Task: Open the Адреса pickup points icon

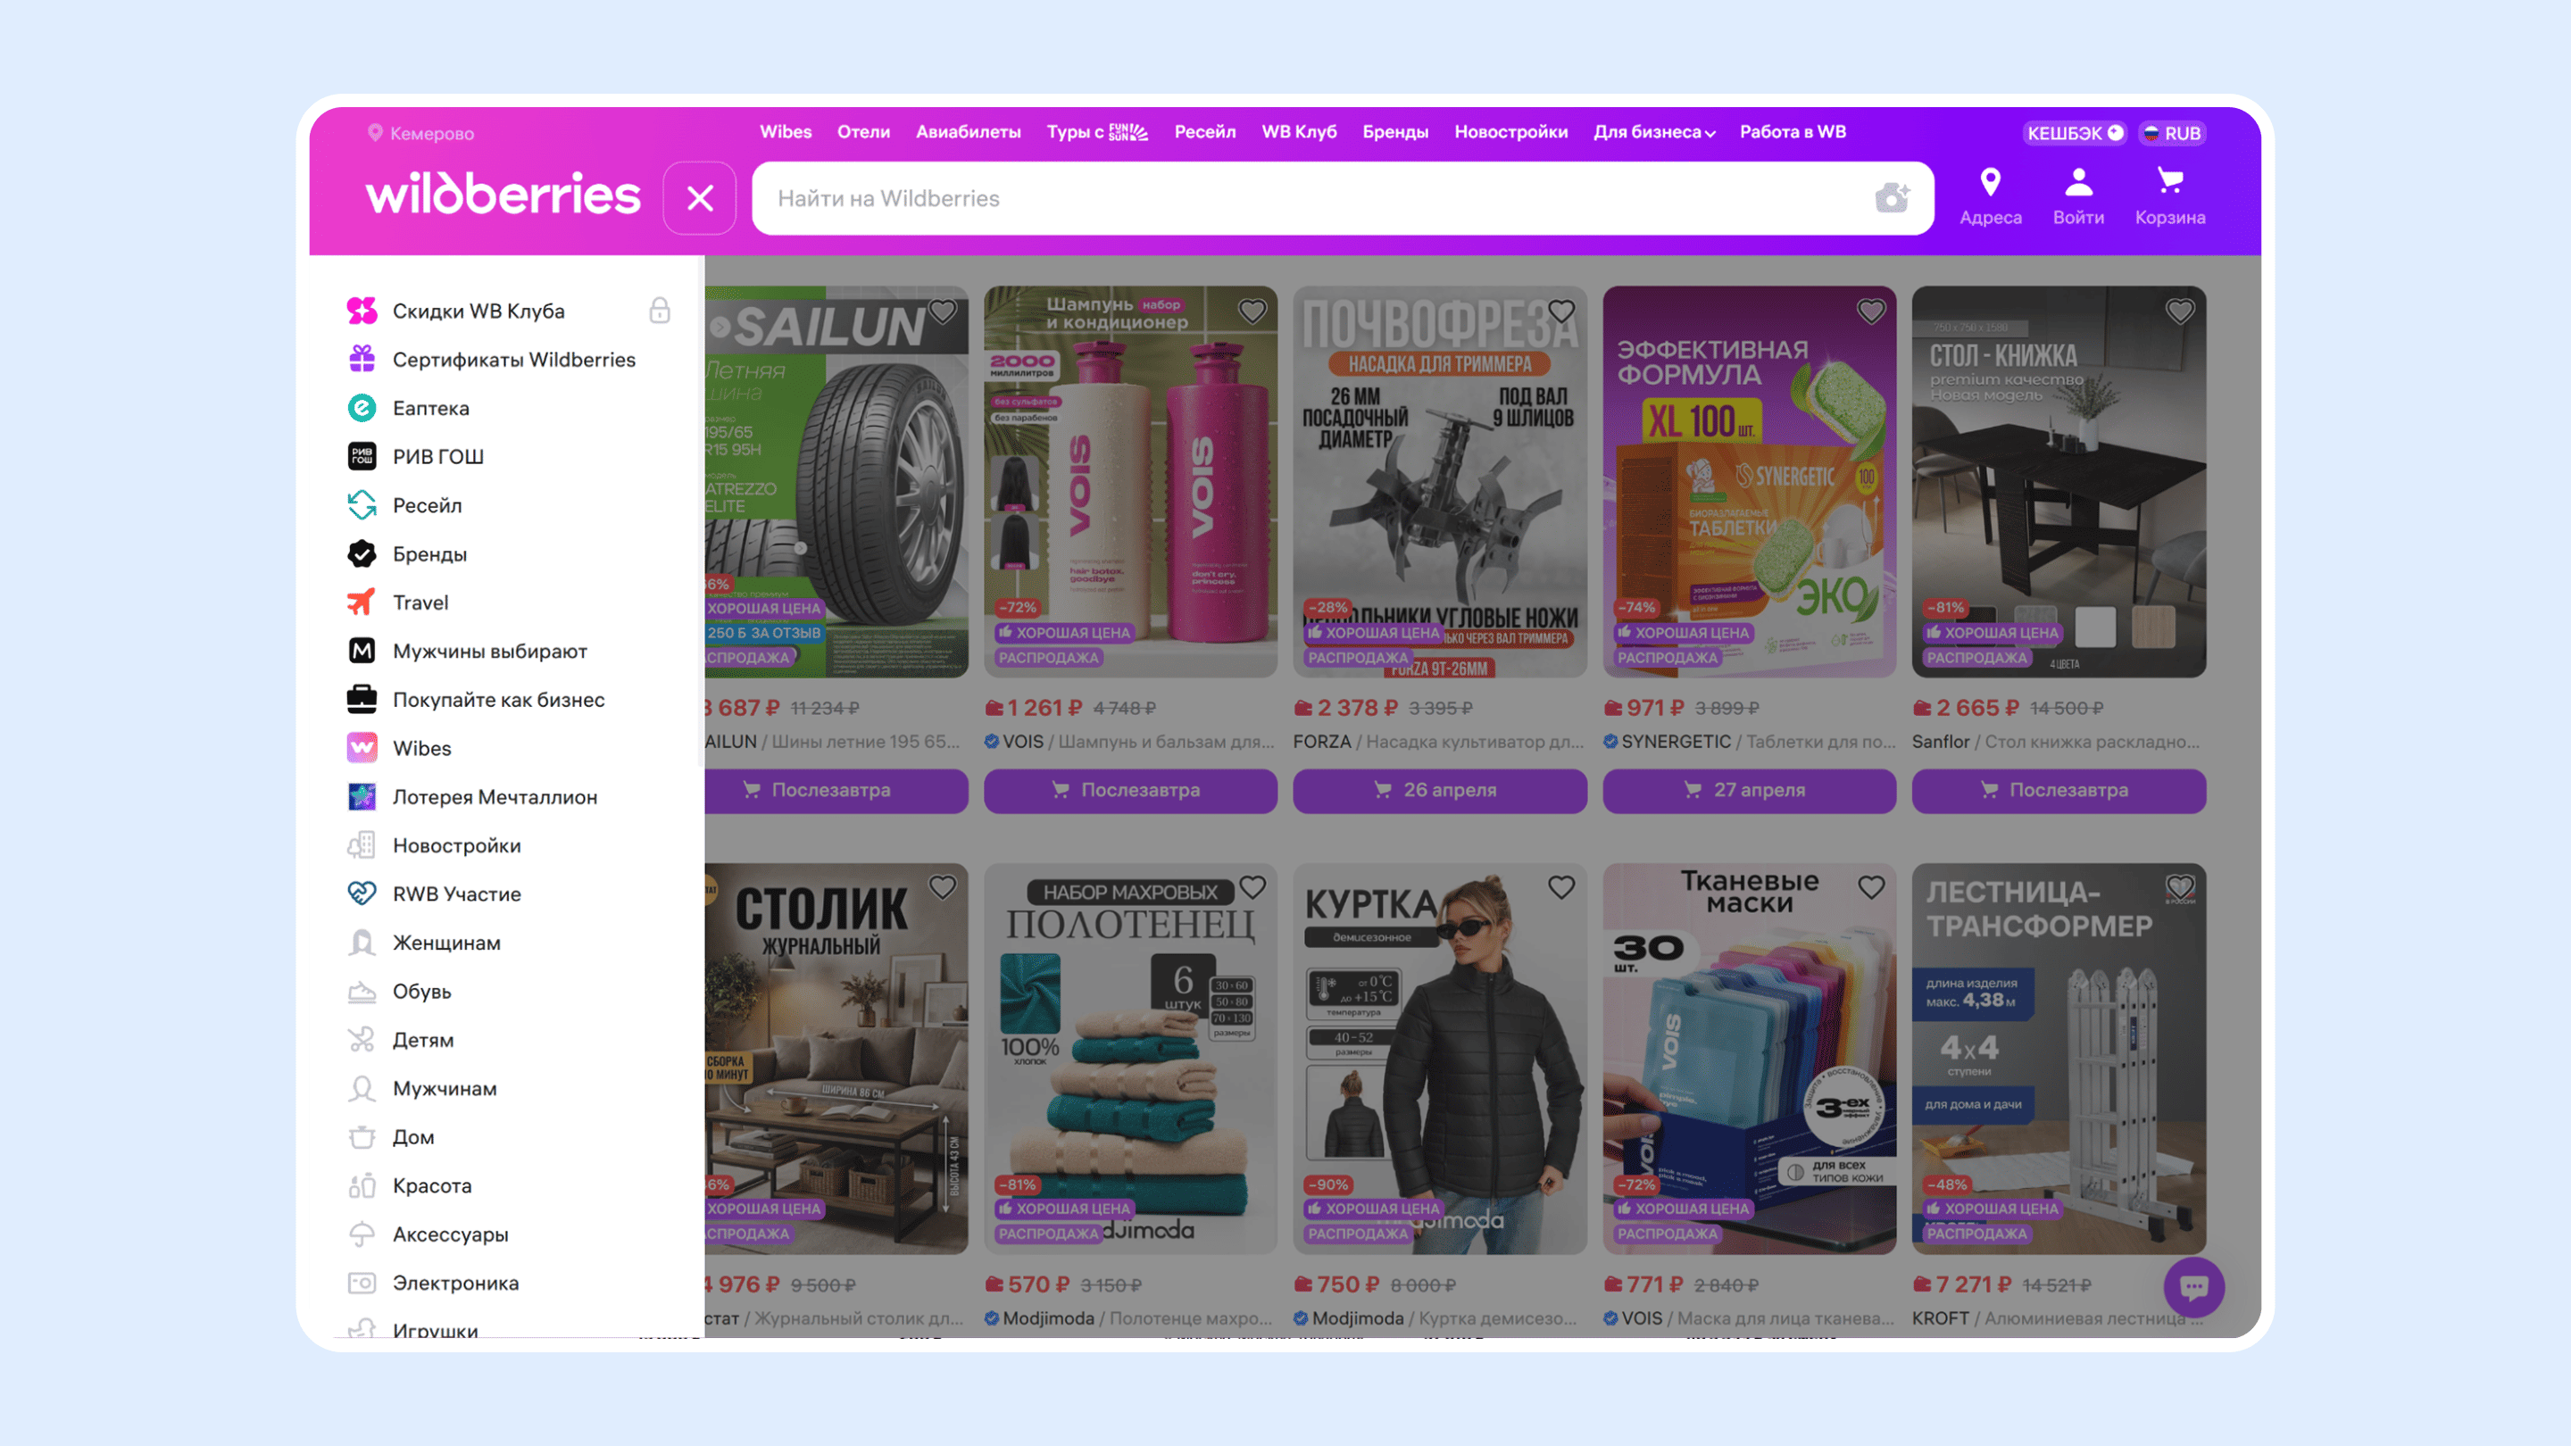Action: click(x=1990, y=196)
